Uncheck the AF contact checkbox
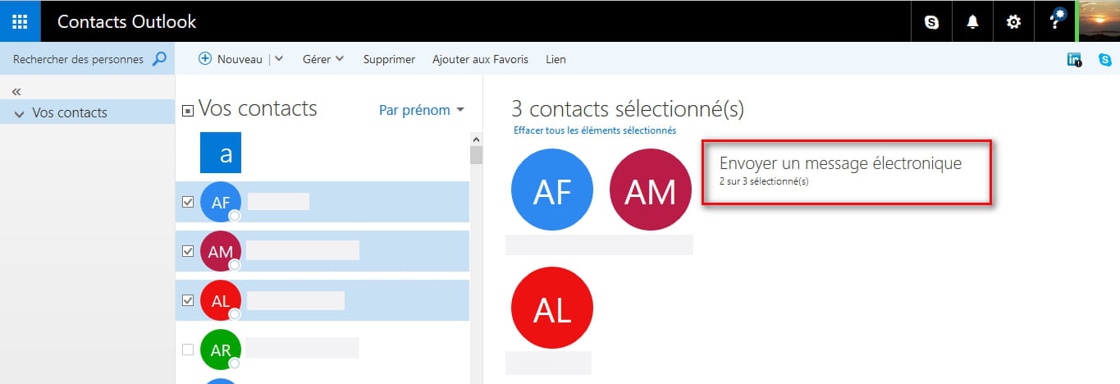Screen dimensions: 1120x384 [188, 202]
